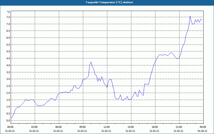Click the 03:00 time axis label
The height and width of the screenshot is (134, 214).
tap(35, 127)
